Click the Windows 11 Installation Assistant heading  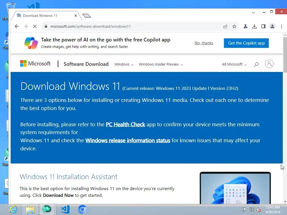click(x=68, y=177)
